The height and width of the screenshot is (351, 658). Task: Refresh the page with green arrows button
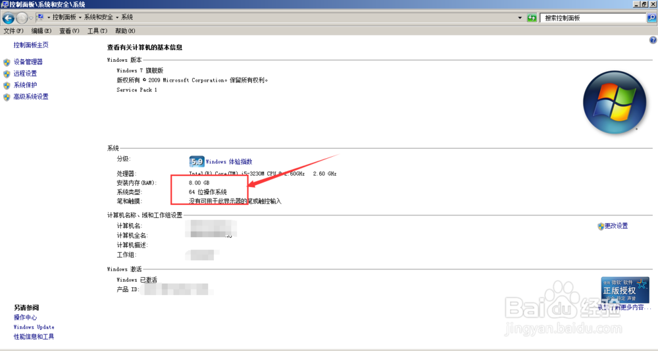click(532, 18)
